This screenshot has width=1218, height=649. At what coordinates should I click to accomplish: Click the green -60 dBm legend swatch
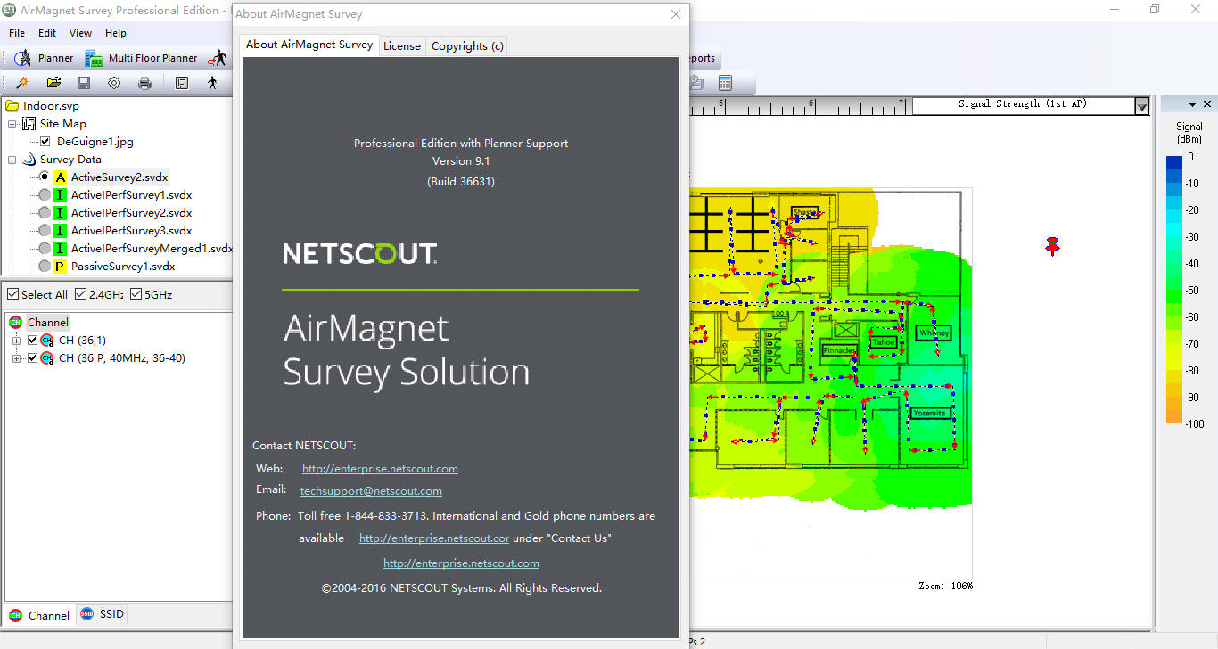(x=1173, y=316)
